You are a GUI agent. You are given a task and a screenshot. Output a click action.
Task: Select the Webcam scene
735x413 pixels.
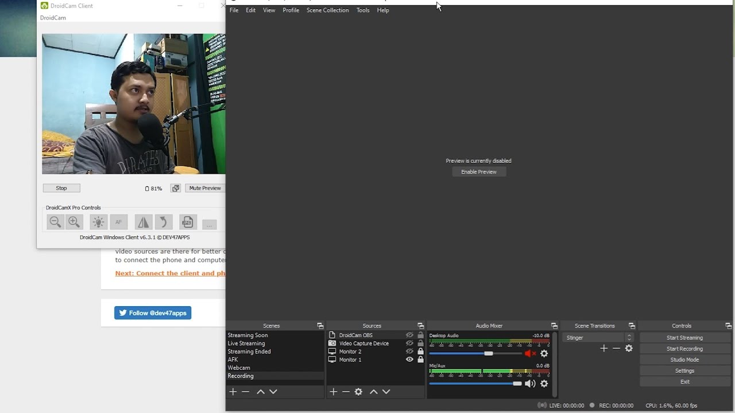tap(275, 368)
